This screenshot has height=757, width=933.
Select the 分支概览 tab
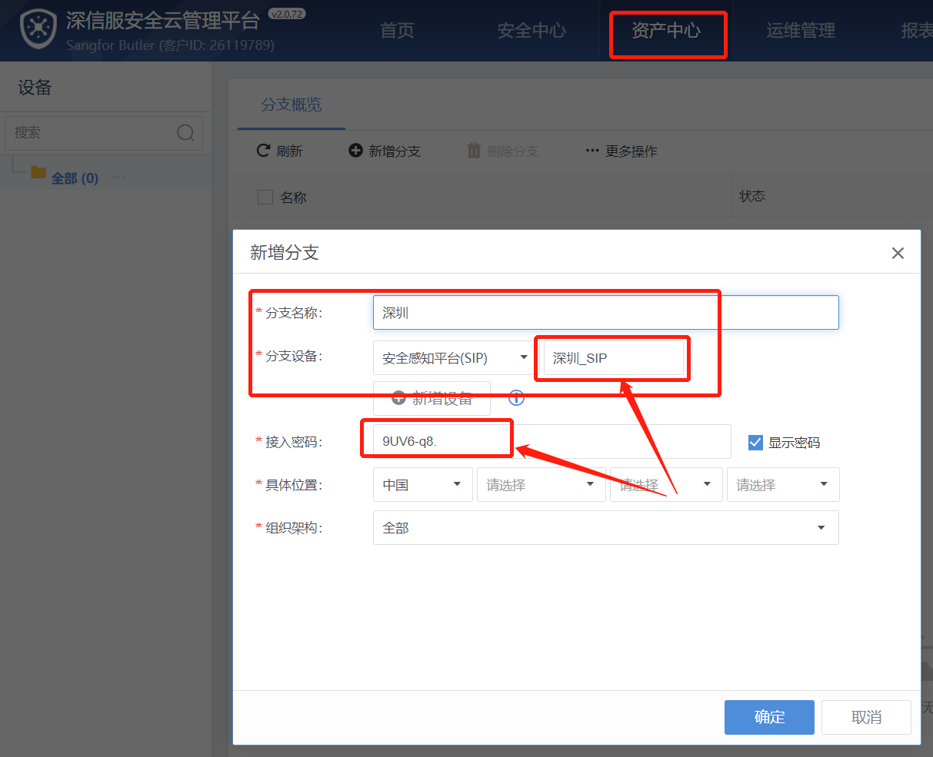tap(291, 105)
